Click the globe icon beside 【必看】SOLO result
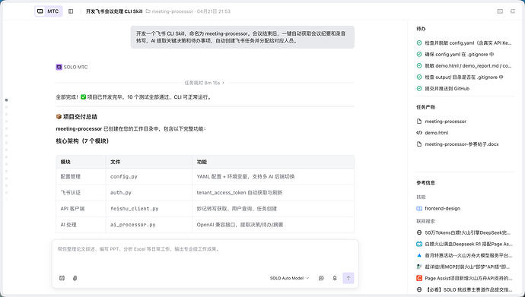This screenshot has width=525, height=297. tap(419, 289)
